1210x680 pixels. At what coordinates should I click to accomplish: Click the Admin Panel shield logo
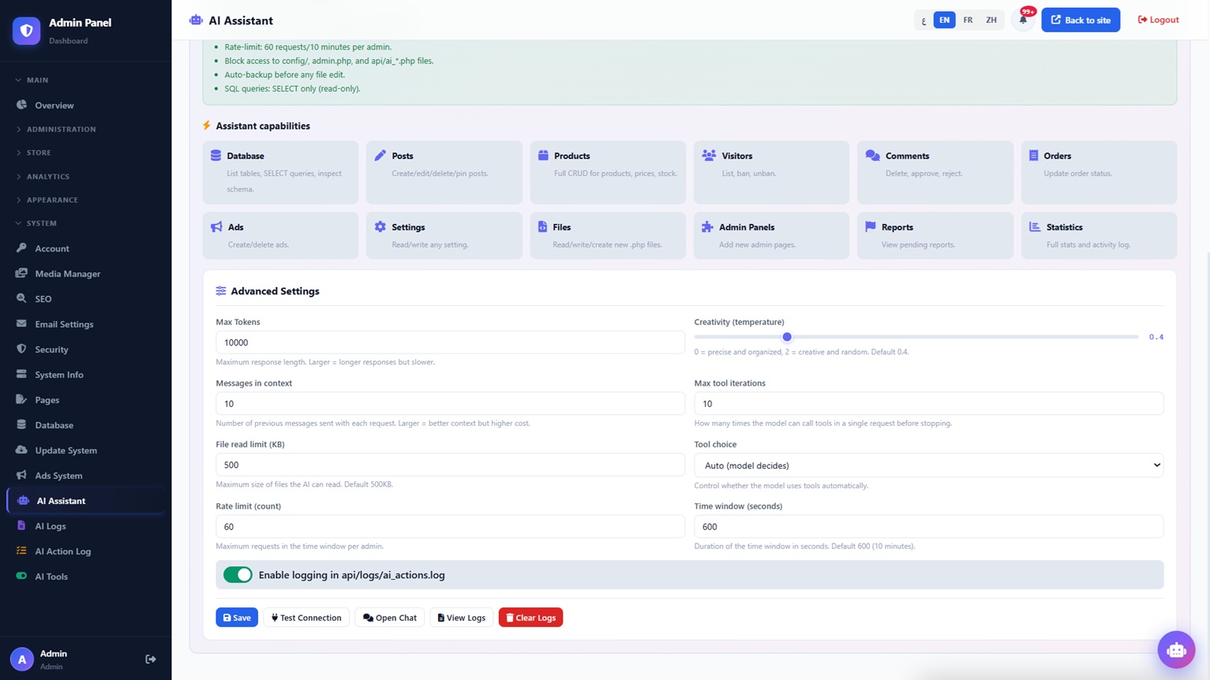pyautogui.click(x=26, y=31)
